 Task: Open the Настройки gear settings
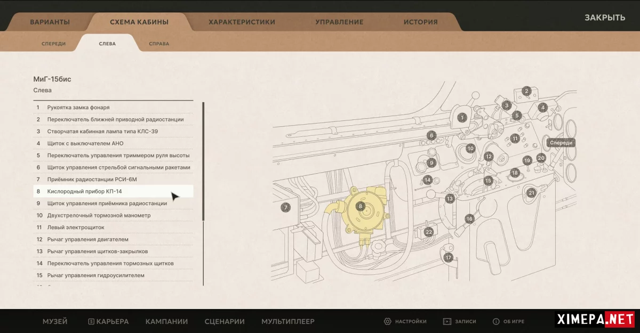point(405,321)
